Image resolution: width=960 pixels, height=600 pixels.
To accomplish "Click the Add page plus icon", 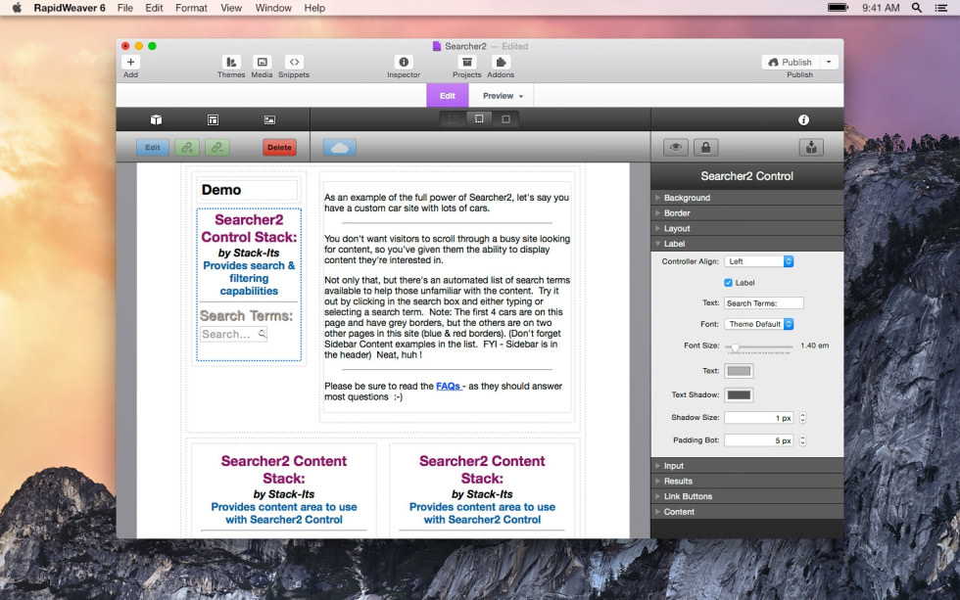I will click(x=130, y=62).
